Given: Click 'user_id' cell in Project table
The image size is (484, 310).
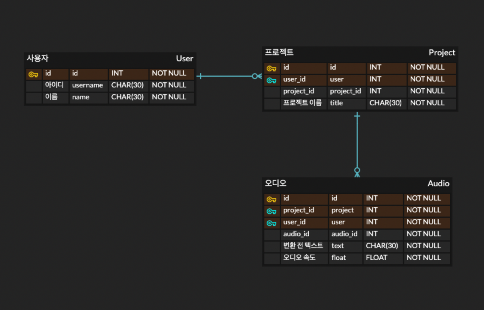Looking at the screenshot, I should 304,79.
